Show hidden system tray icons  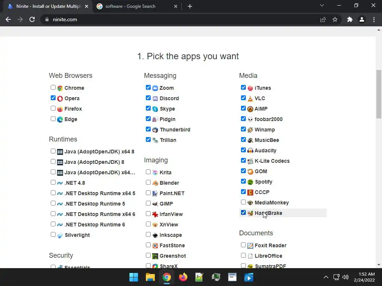(x=326, y=277)
